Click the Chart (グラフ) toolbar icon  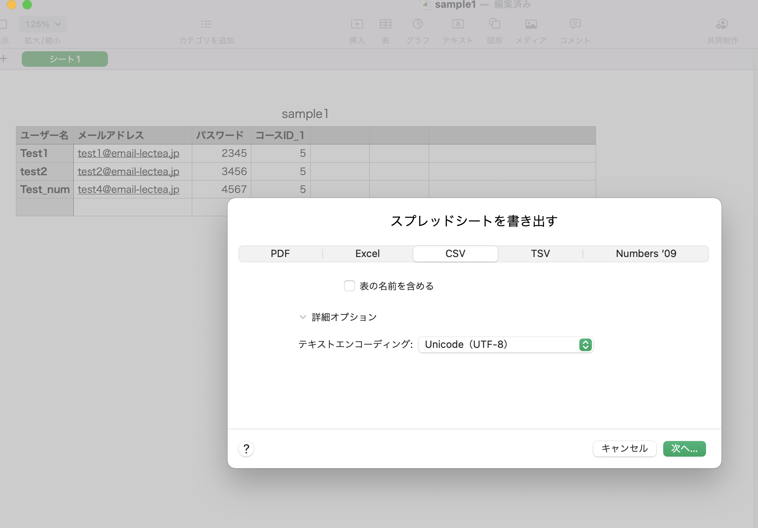click(417, 24)
